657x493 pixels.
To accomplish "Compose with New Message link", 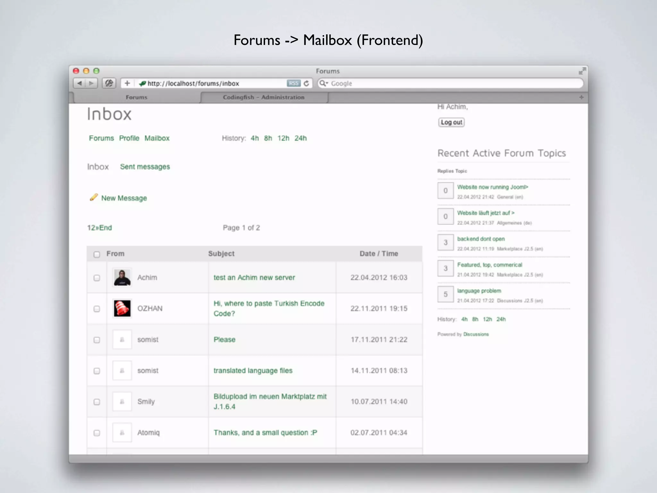I will (124, 198).
